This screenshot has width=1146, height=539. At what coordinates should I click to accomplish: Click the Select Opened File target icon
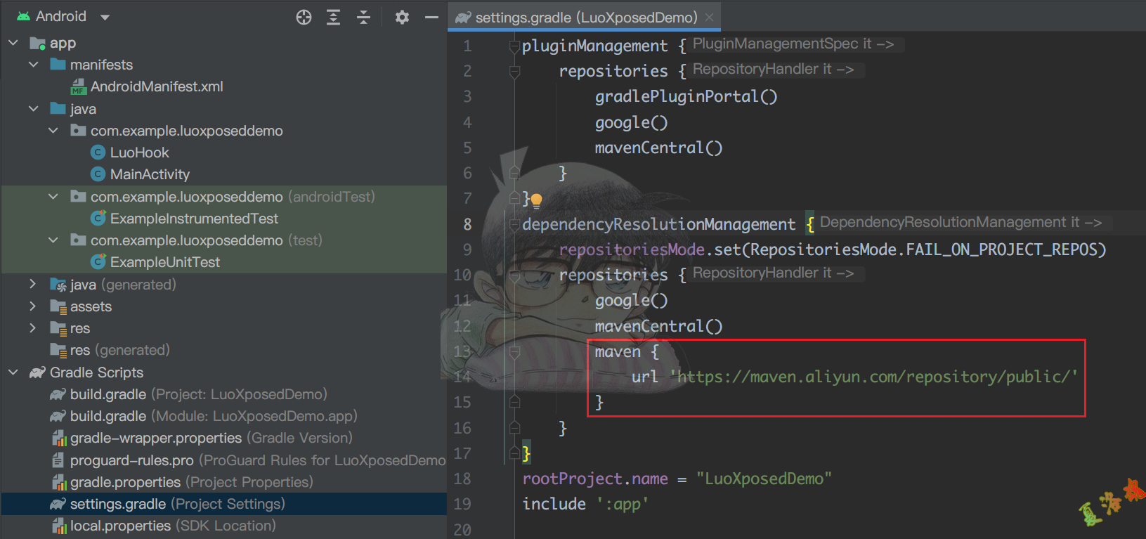(x=304, y=18)
